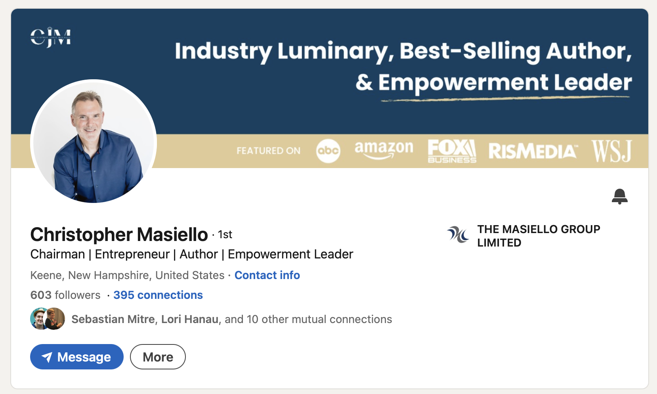
Task: Click The Masiello Group logo icon
Action: point(458,234)
